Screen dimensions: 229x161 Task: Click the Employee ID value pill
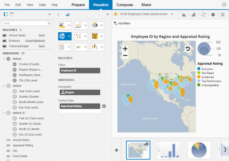click(80, 71)
